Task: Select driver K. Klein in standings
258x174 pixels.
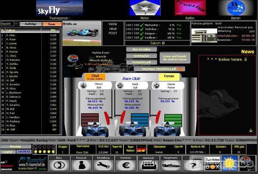Action: (x=31, y=35)
